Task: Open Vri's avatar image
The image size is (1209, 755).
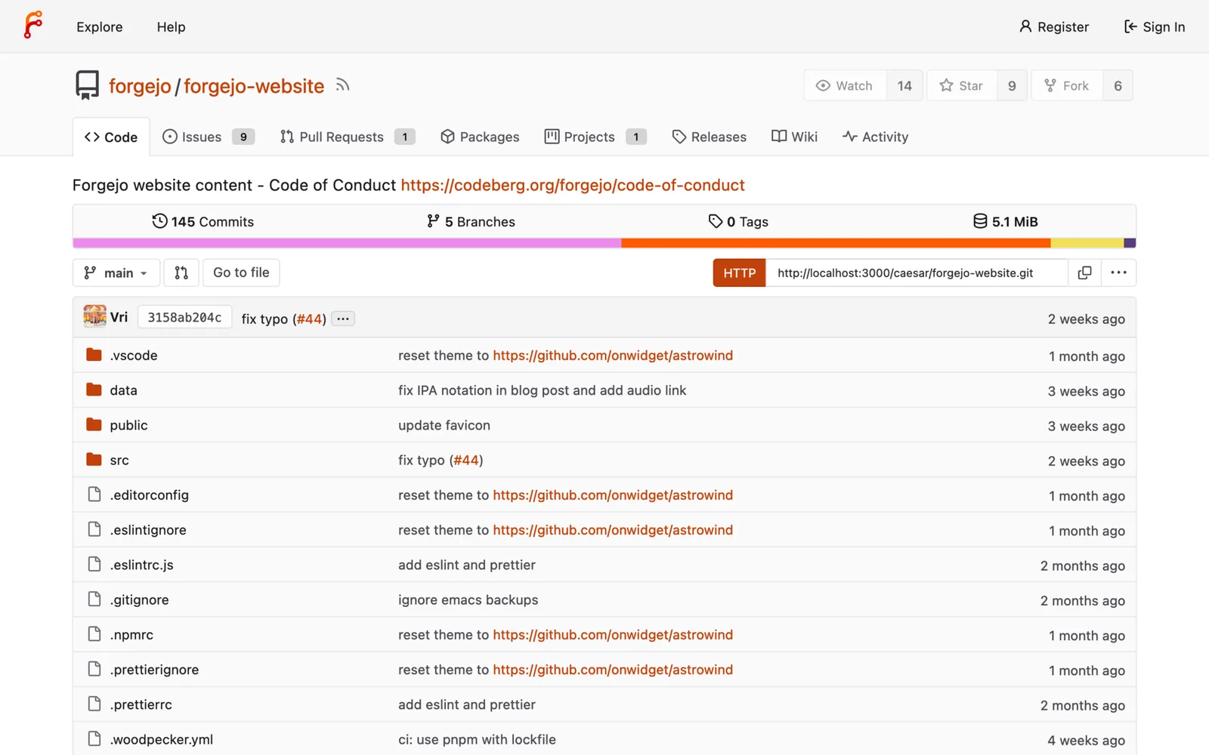Action: (x=94, y=316)
